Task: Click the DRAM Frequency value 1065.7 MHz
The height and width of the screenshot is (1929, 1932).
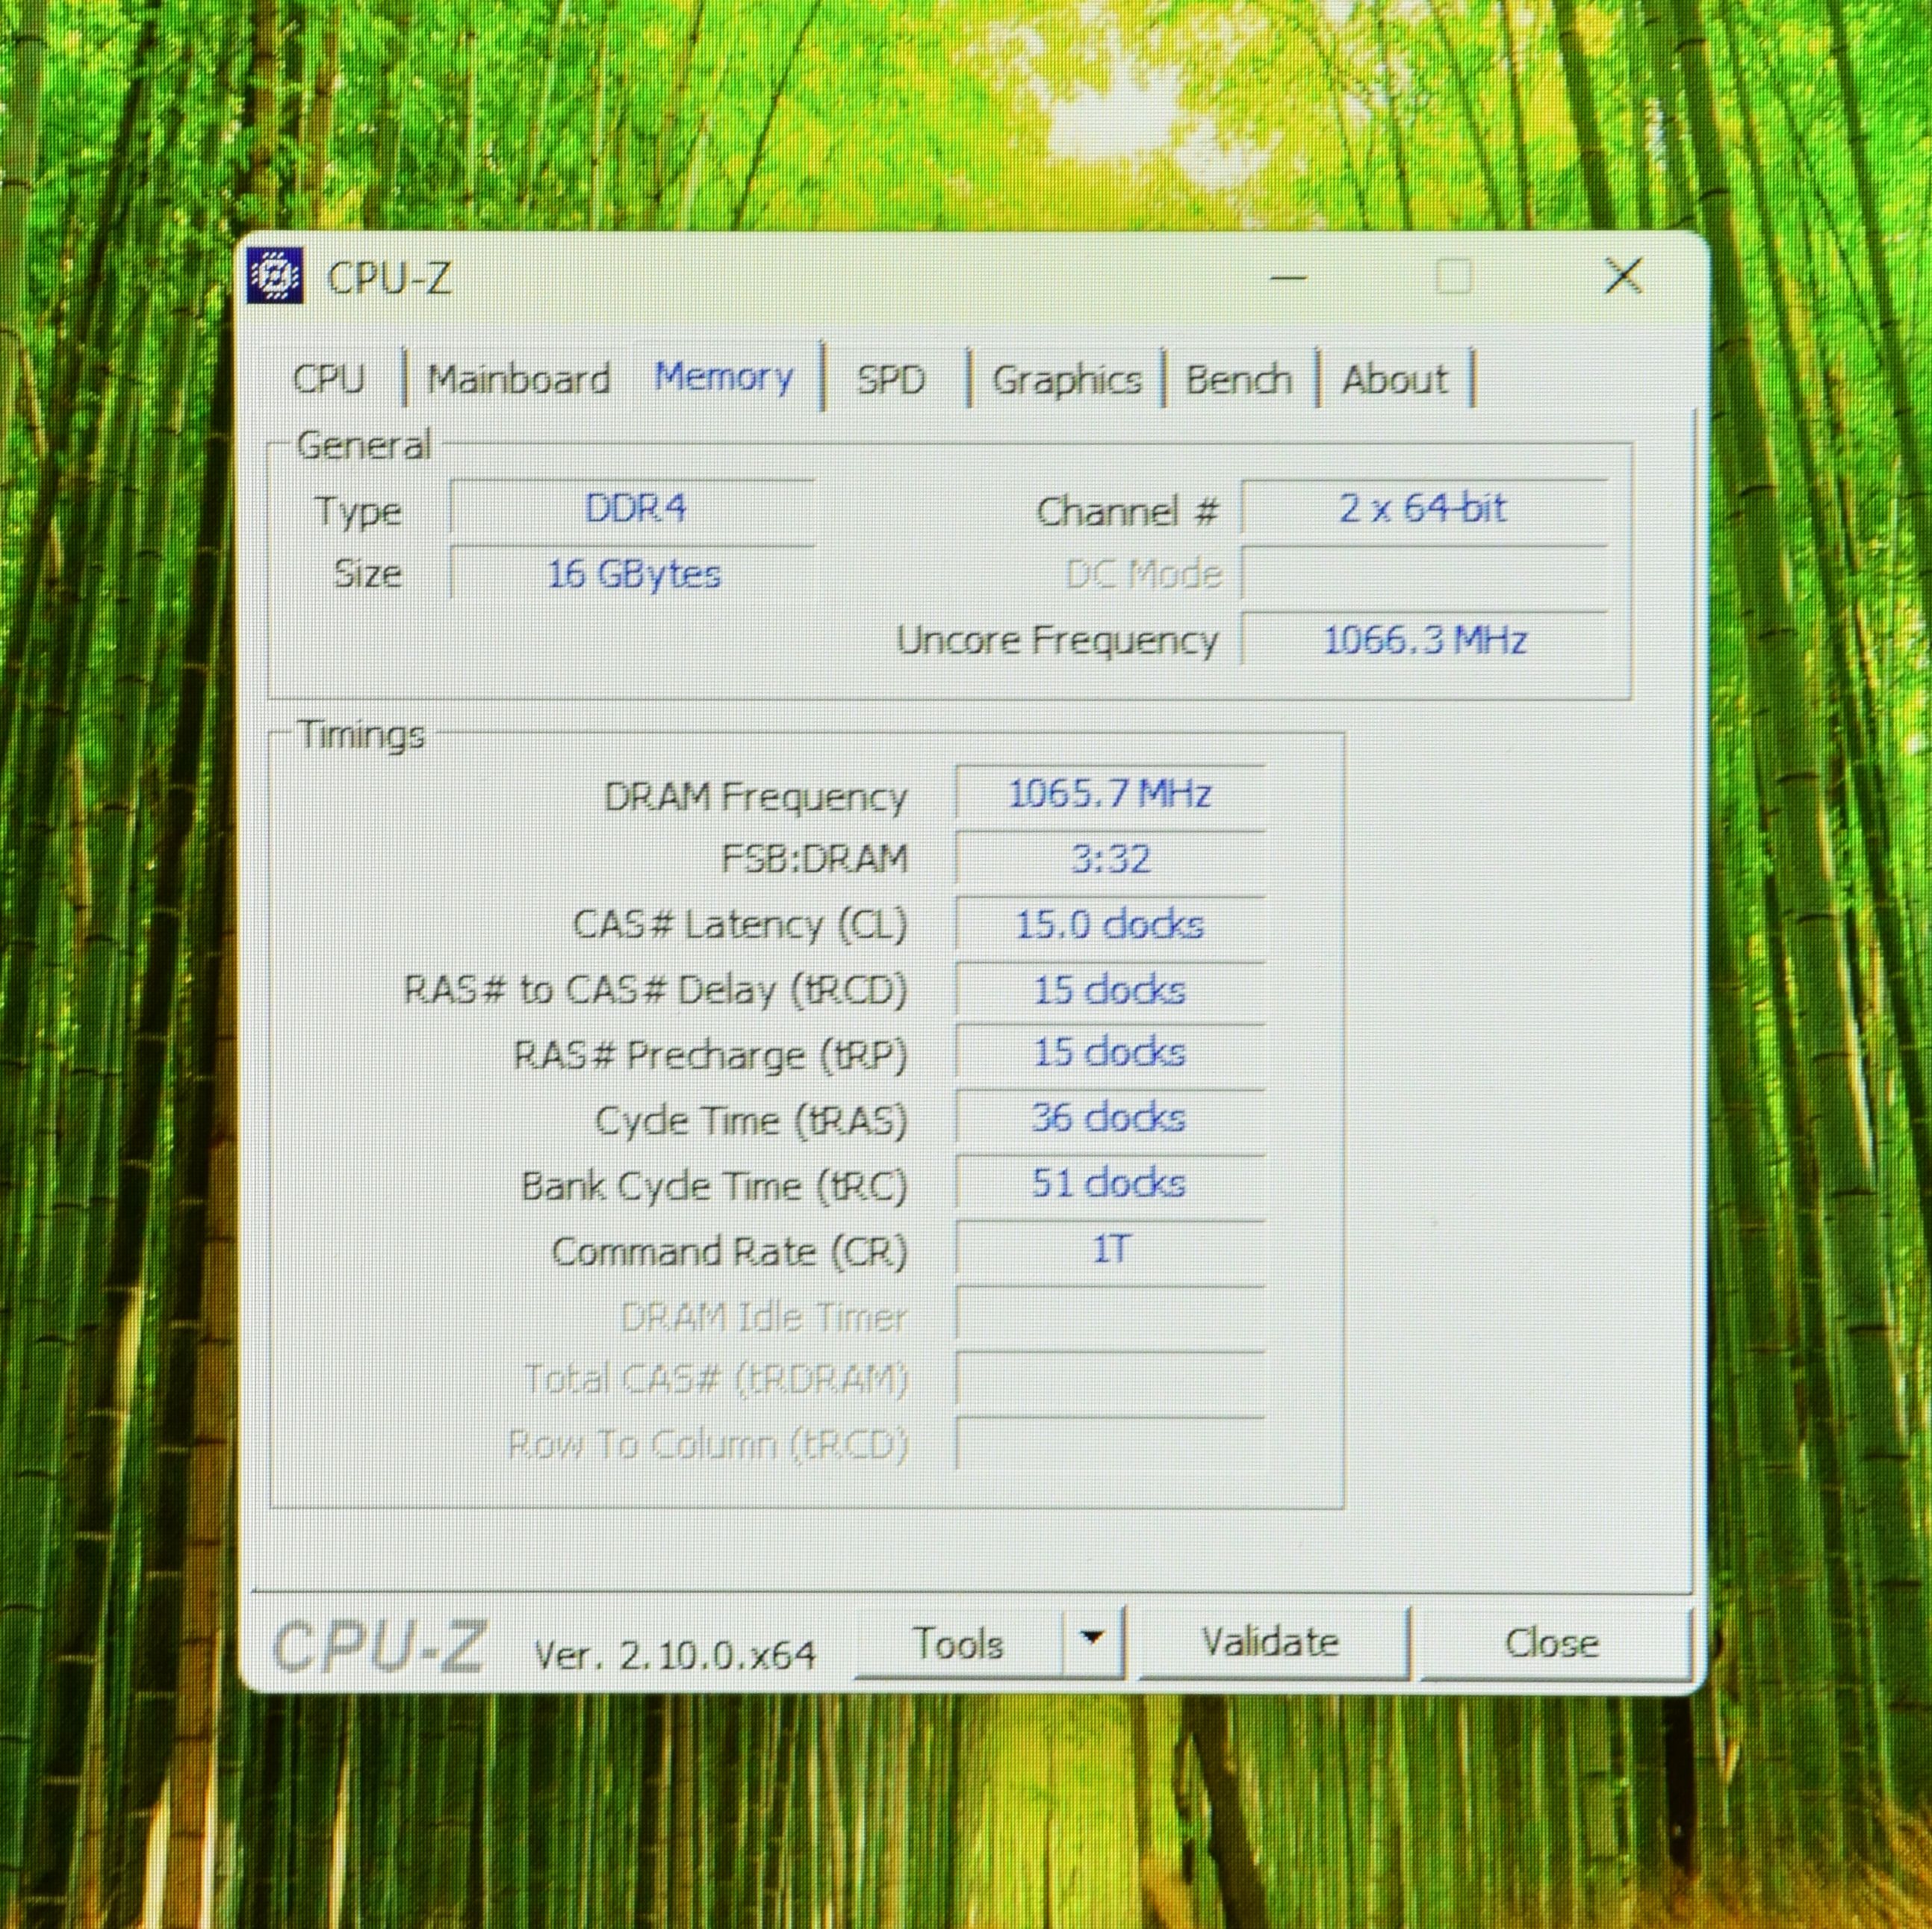Action: pos(1110,794)
